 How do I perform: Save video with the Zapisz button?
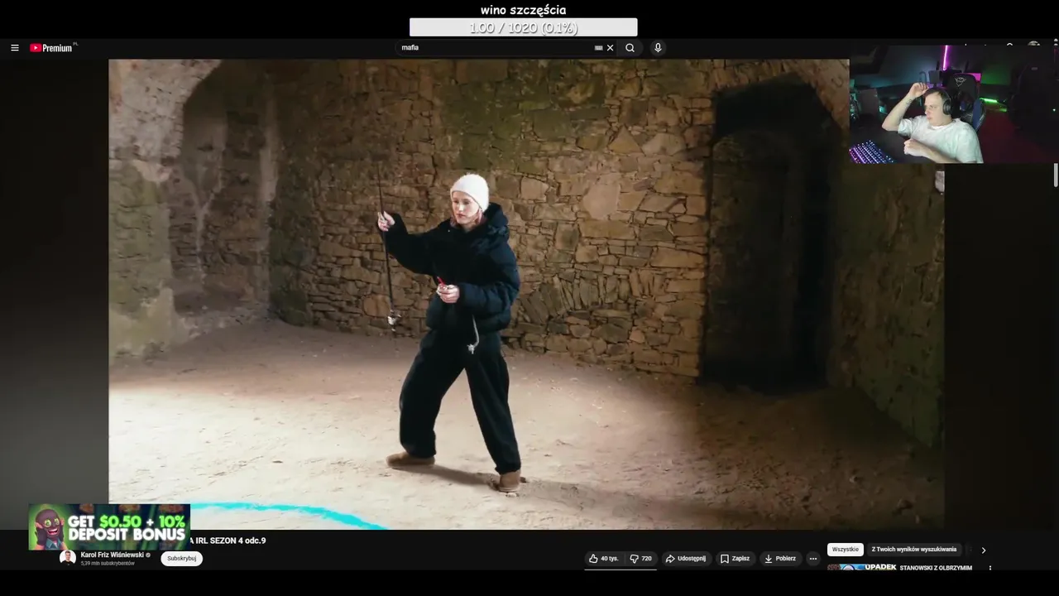pyautogui.click(x=735, y=559)
